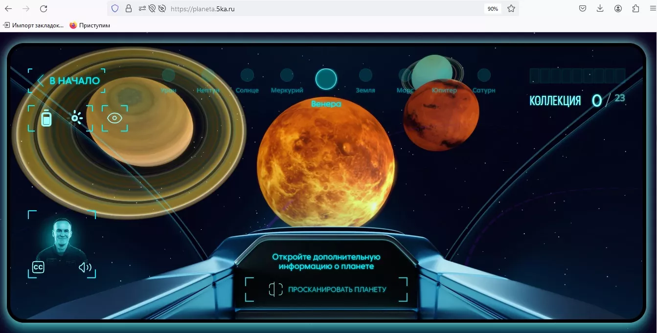
Task: Click the collection progress bar segments
Action: 577,76
